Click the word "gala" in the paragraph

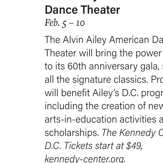coord(150,67)
